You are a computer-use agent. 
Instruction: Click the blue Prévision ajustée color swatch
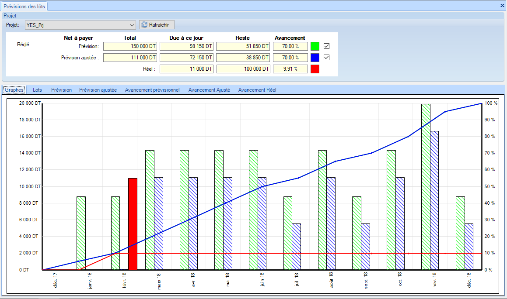(x=315, y=57)
